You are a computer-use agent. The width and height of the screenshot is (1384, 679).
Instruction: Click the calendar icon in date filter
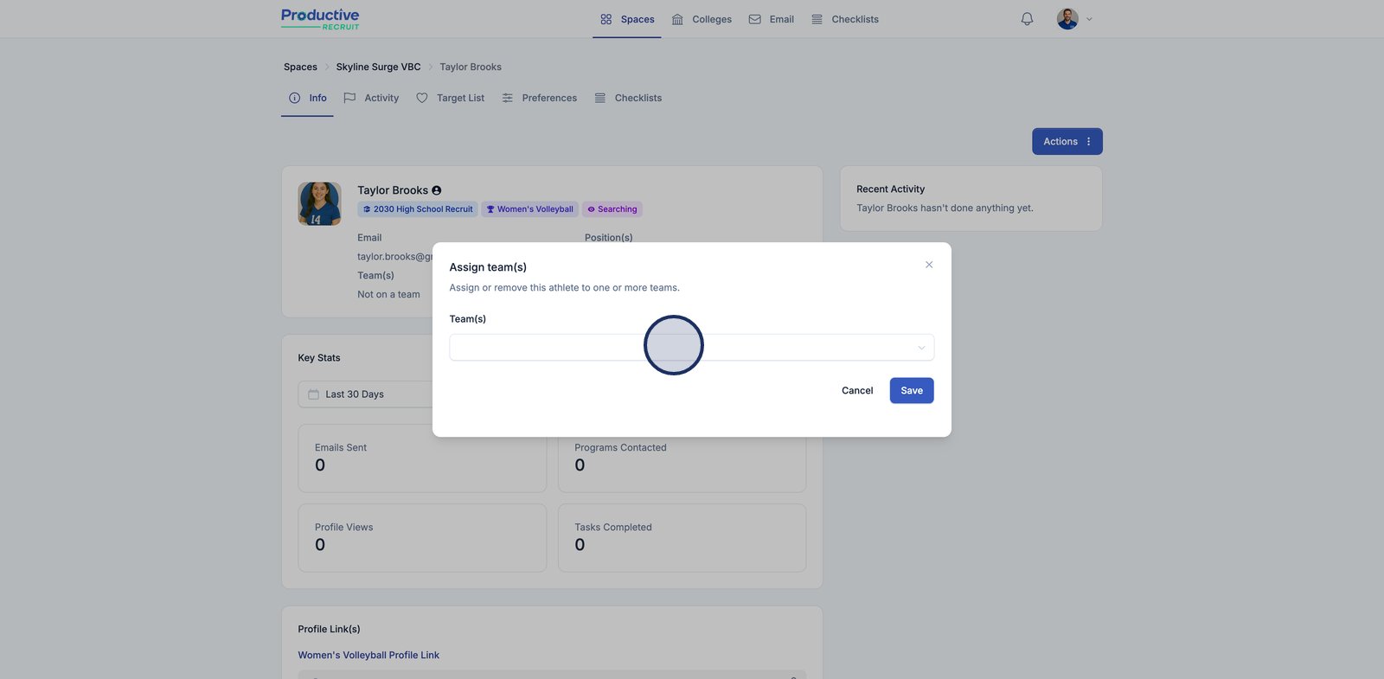314,394
